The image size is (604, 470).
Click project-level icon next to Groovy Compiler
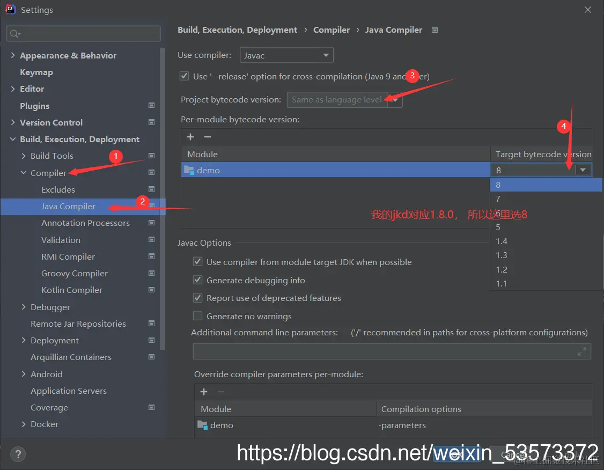click(x=151, y=273)
